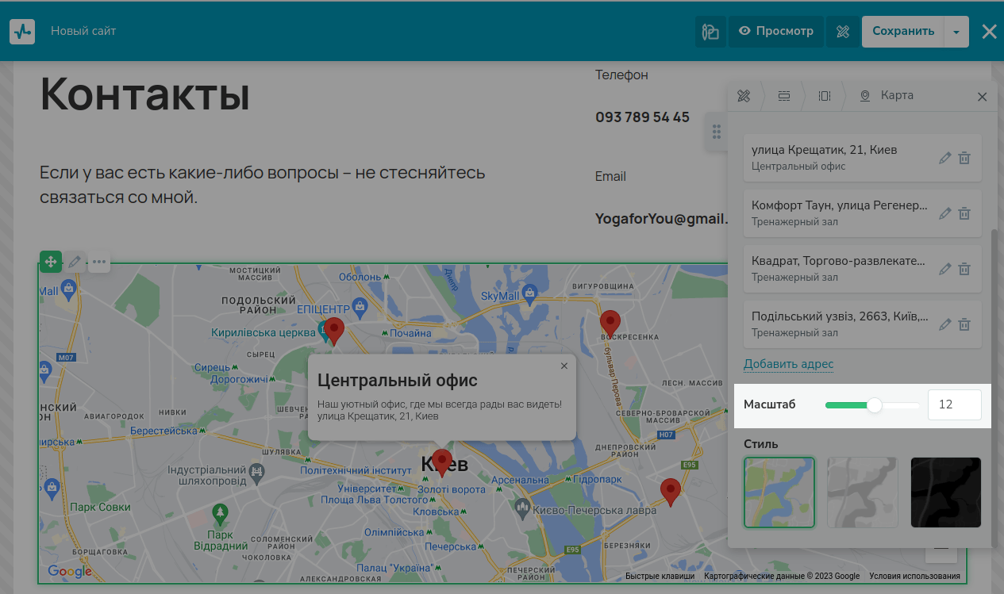Expand the dropdown arrow beside Сохранить
The image size is (1004, 594).
tap(956, 32)
